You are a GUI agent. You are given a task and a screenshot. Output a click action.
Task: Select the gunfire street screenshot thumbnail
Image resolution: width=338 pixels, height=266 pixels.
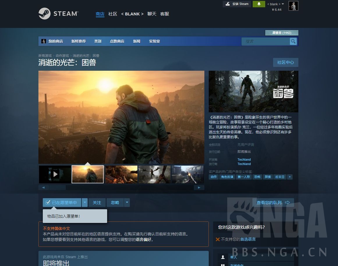187,174
